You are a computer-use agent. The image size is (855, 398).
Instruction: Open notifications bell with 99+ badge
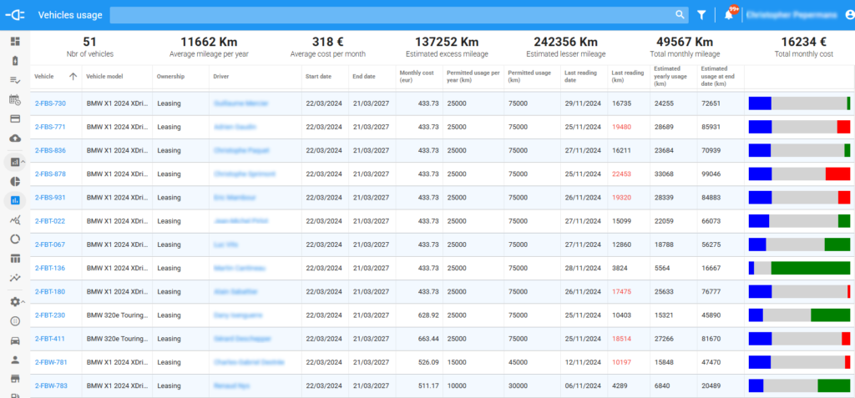[x=728, y=15]
